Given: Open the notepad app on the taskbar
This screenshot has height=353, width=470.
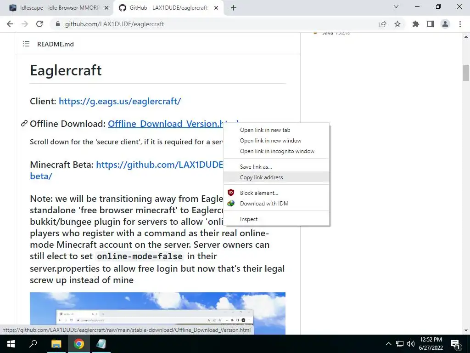Looking at the screenshot, I should [x=101, y=344].
